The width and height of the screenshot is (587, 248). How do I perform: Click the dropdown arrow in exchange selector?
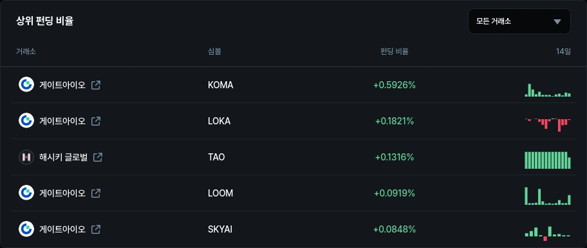click(x=557, y=22)
